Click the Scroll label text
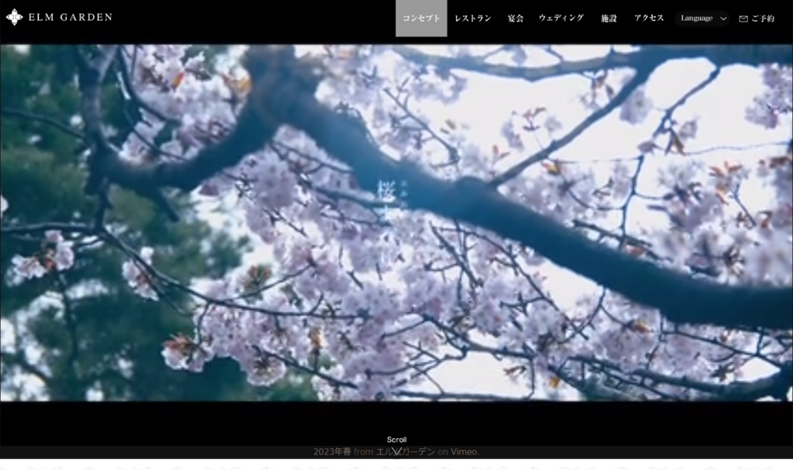This screenshot has height=470, width=793. pos(396,440)
